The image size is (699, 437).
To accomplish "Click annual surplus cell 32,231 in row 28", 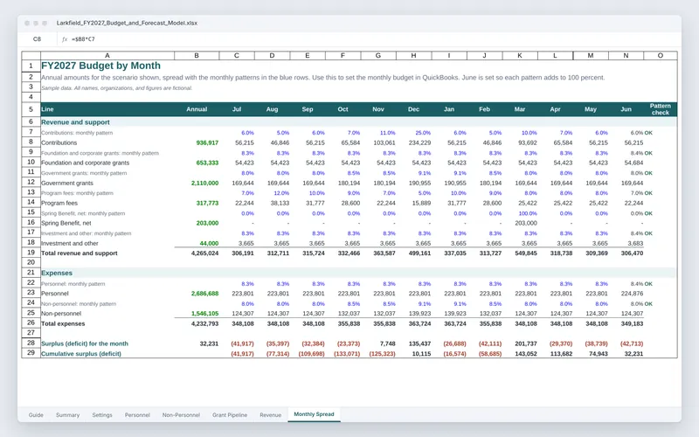I will [209, 343].
